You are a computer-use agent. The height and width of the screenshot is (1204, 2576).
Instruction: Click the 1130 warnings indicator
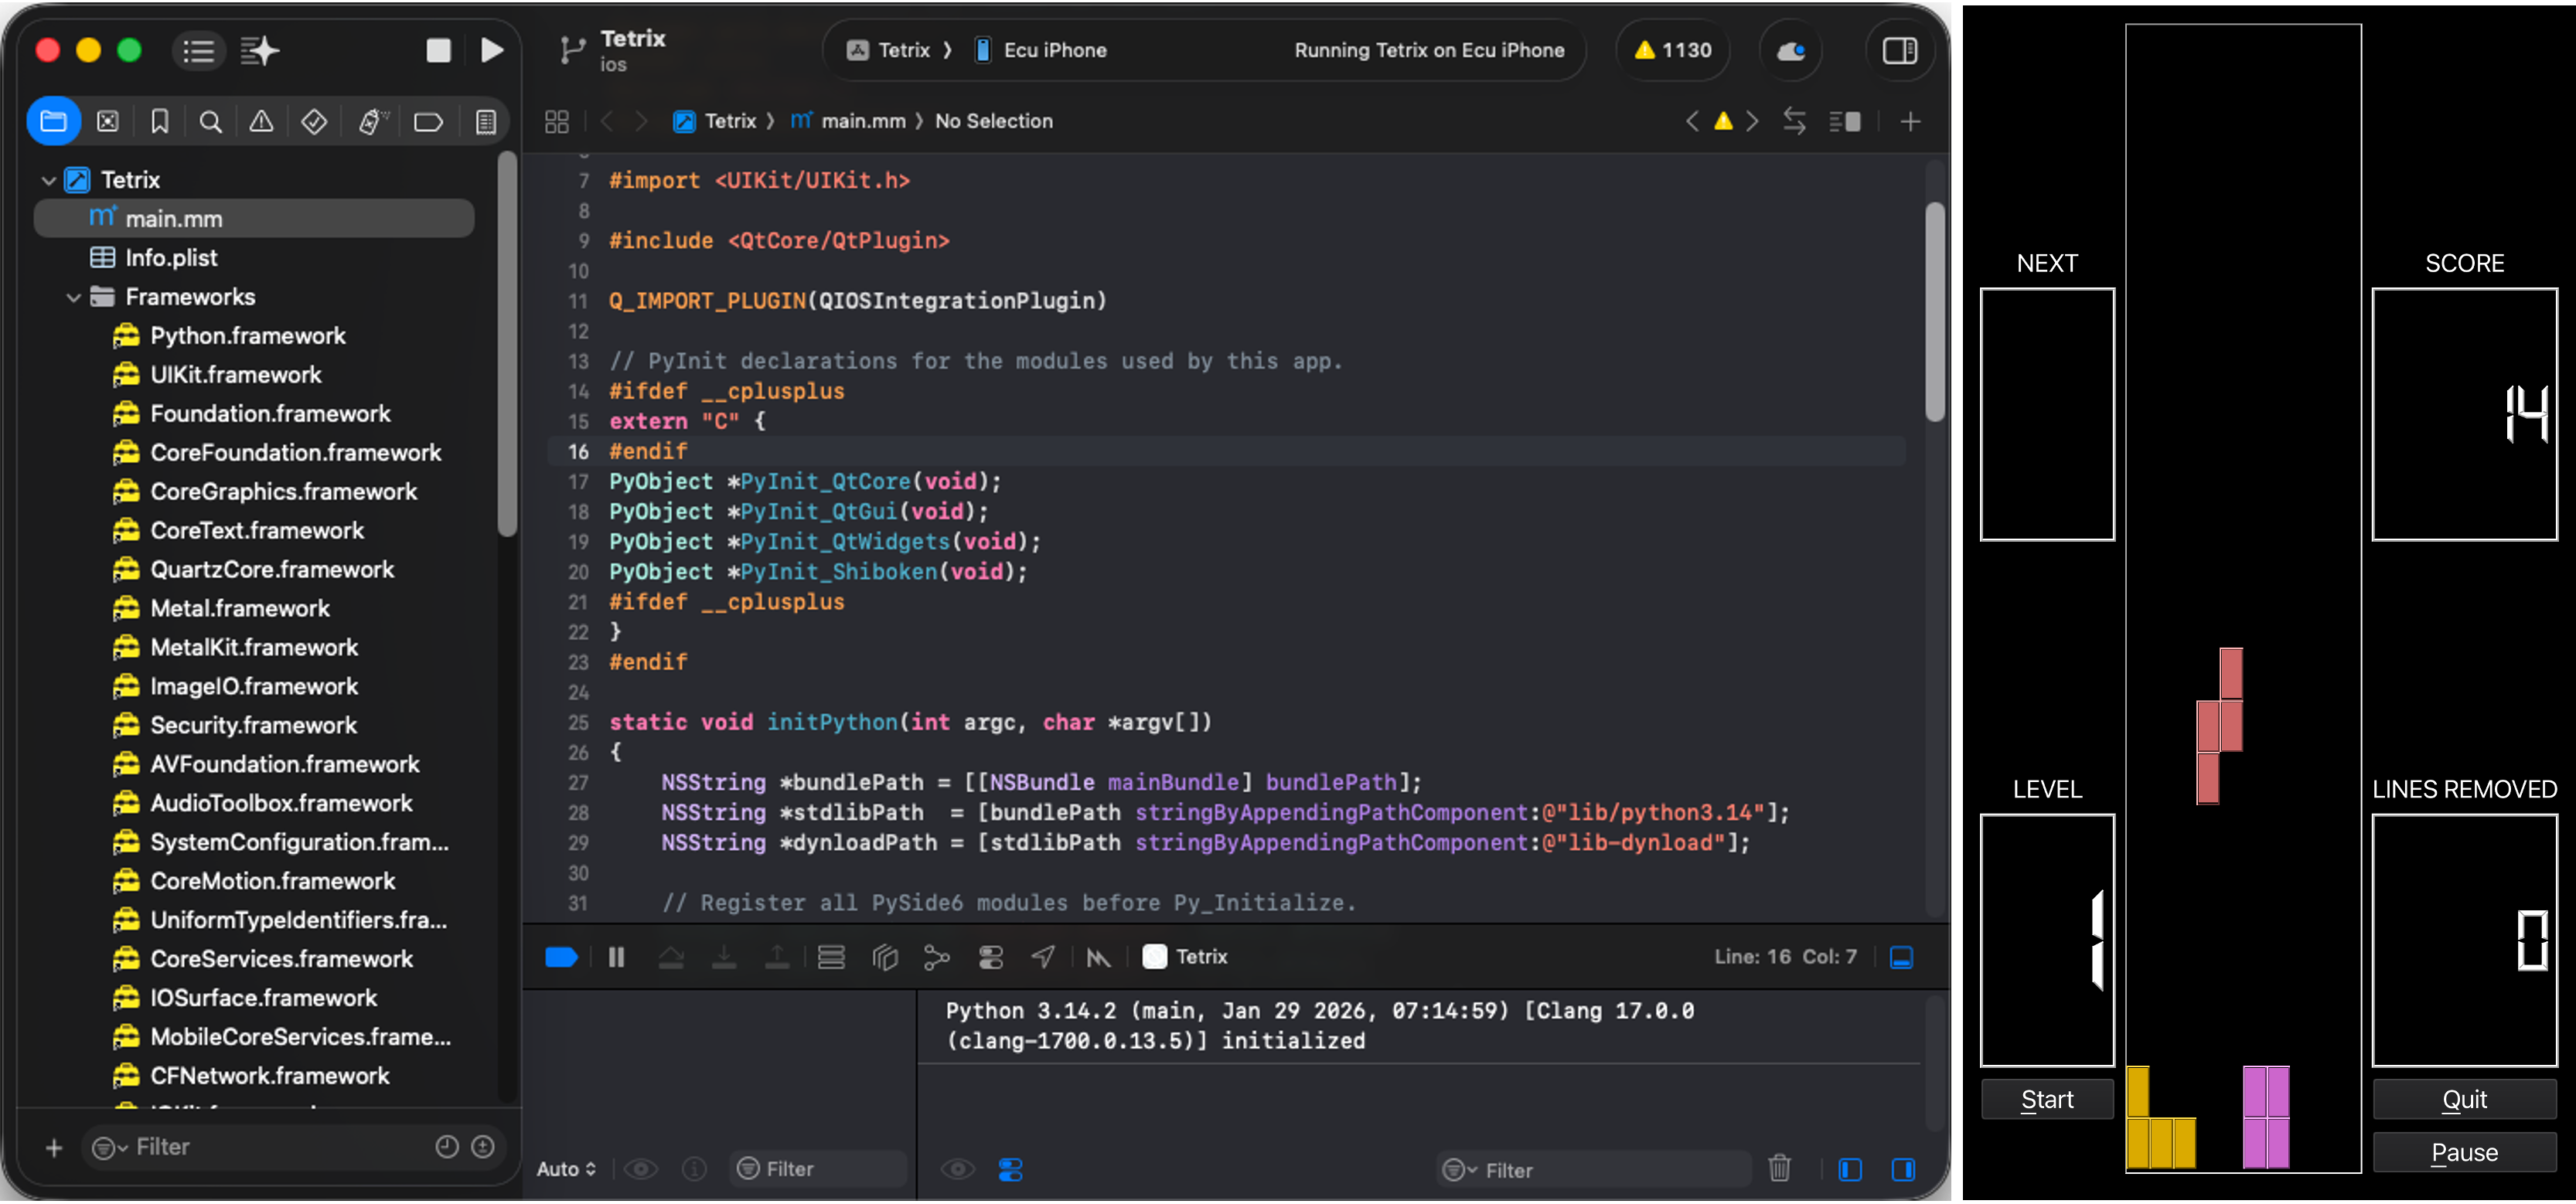coord(1673,50)
